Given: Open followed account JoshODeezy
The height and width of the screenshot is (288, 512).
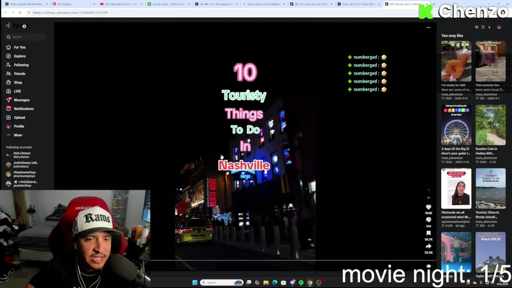Looking at the screenshot, I should pyautogui.click(x=23, y=164).
